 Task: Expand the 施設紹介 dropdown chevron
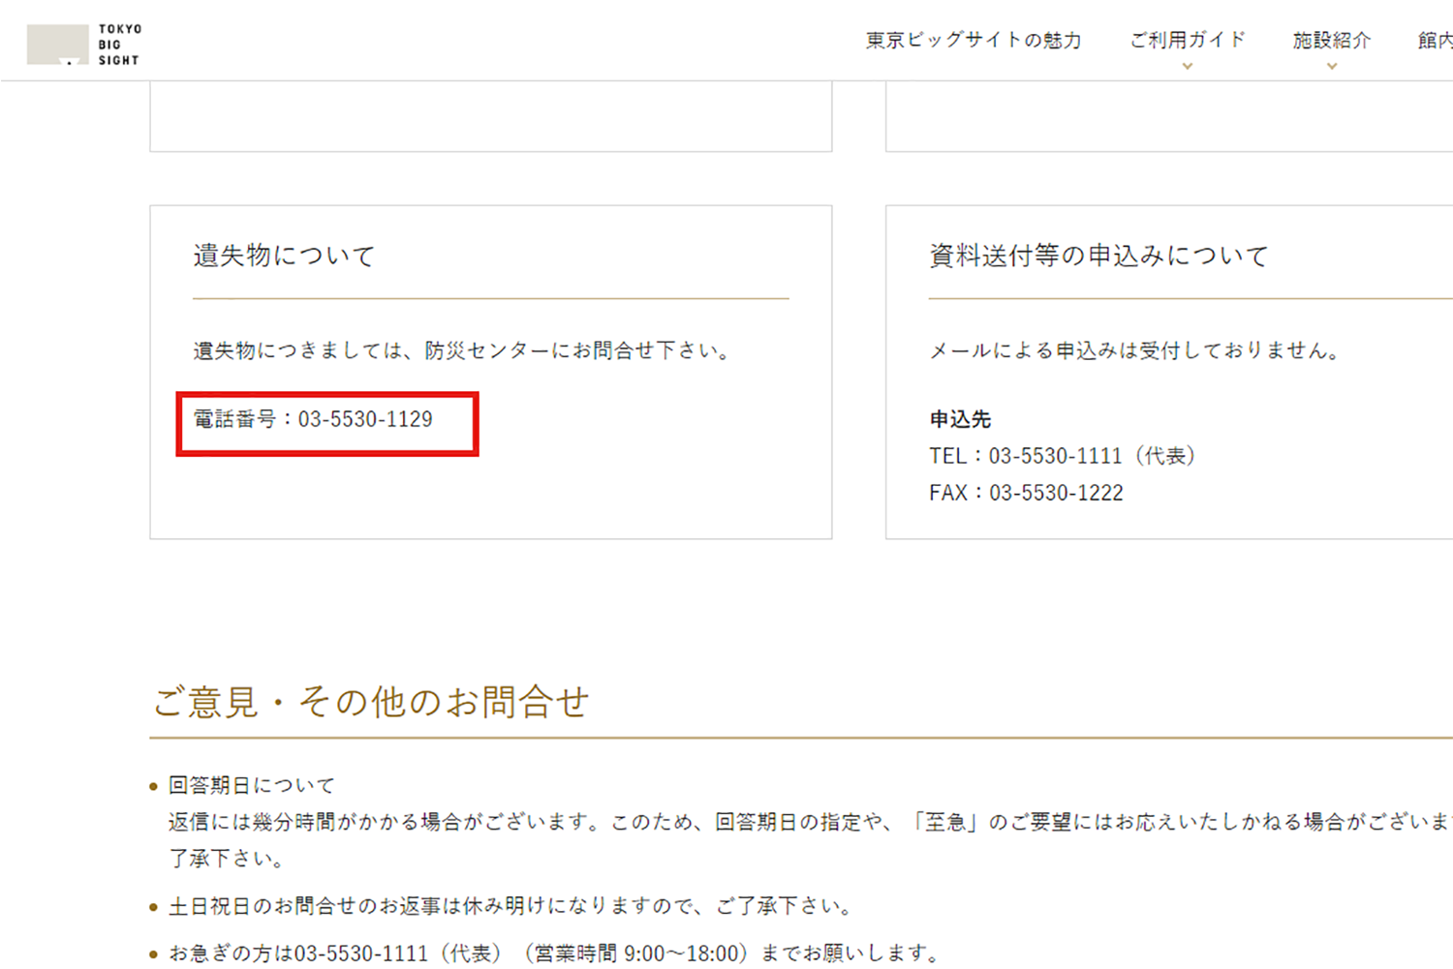pos(1330,66)
